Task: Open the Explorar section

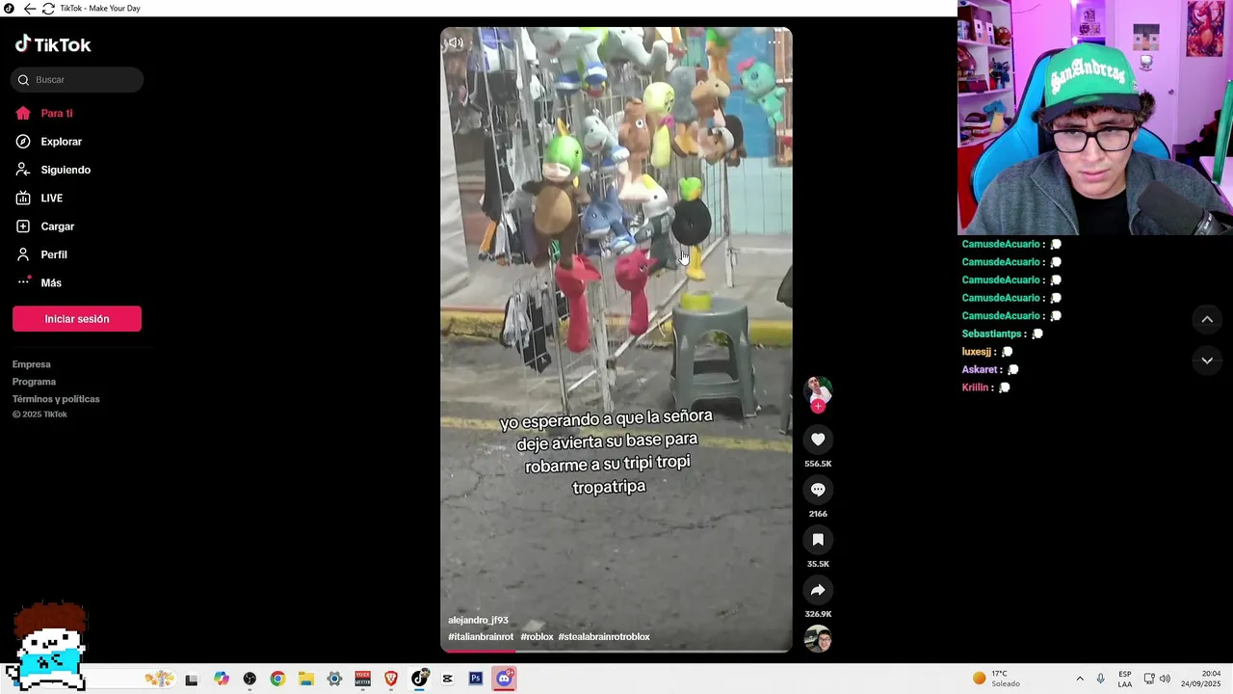Action: pyautogui.click(x=49, y=142)
